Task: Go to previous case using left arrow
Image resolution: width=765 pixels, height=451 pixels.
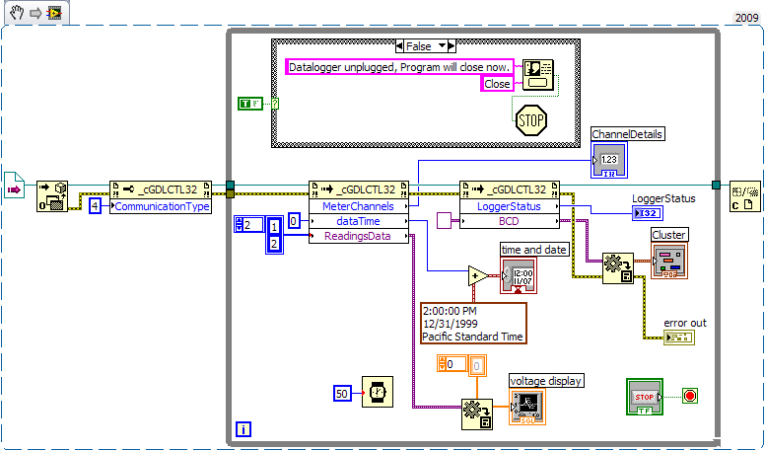Action: pyautogui.click(x=398, y=46)
